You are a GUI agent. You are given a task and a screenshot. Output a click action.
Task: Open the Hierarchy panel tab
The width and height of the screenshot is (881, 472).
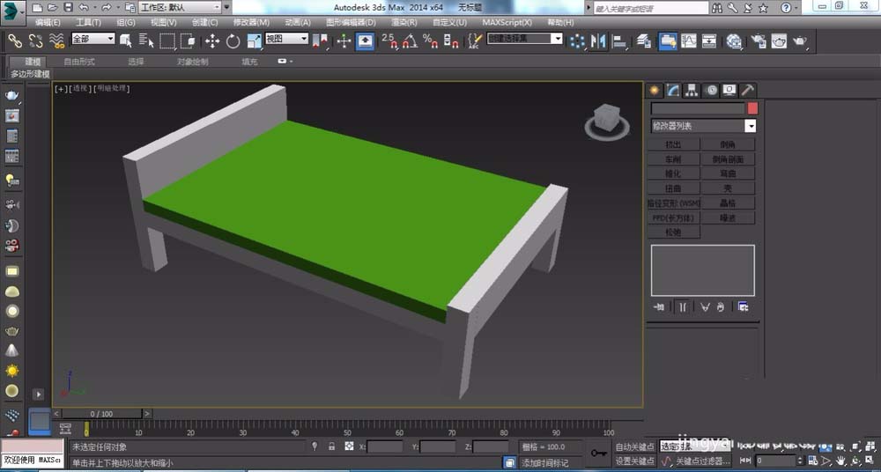[692, 90]
